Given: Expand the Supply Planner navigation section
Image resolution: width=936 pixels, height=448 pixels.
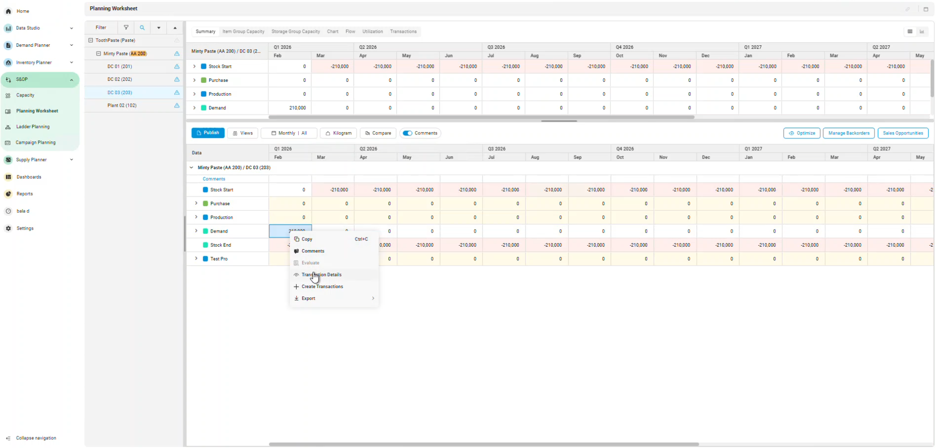Looking at the screenshot, I should (71, 160).
